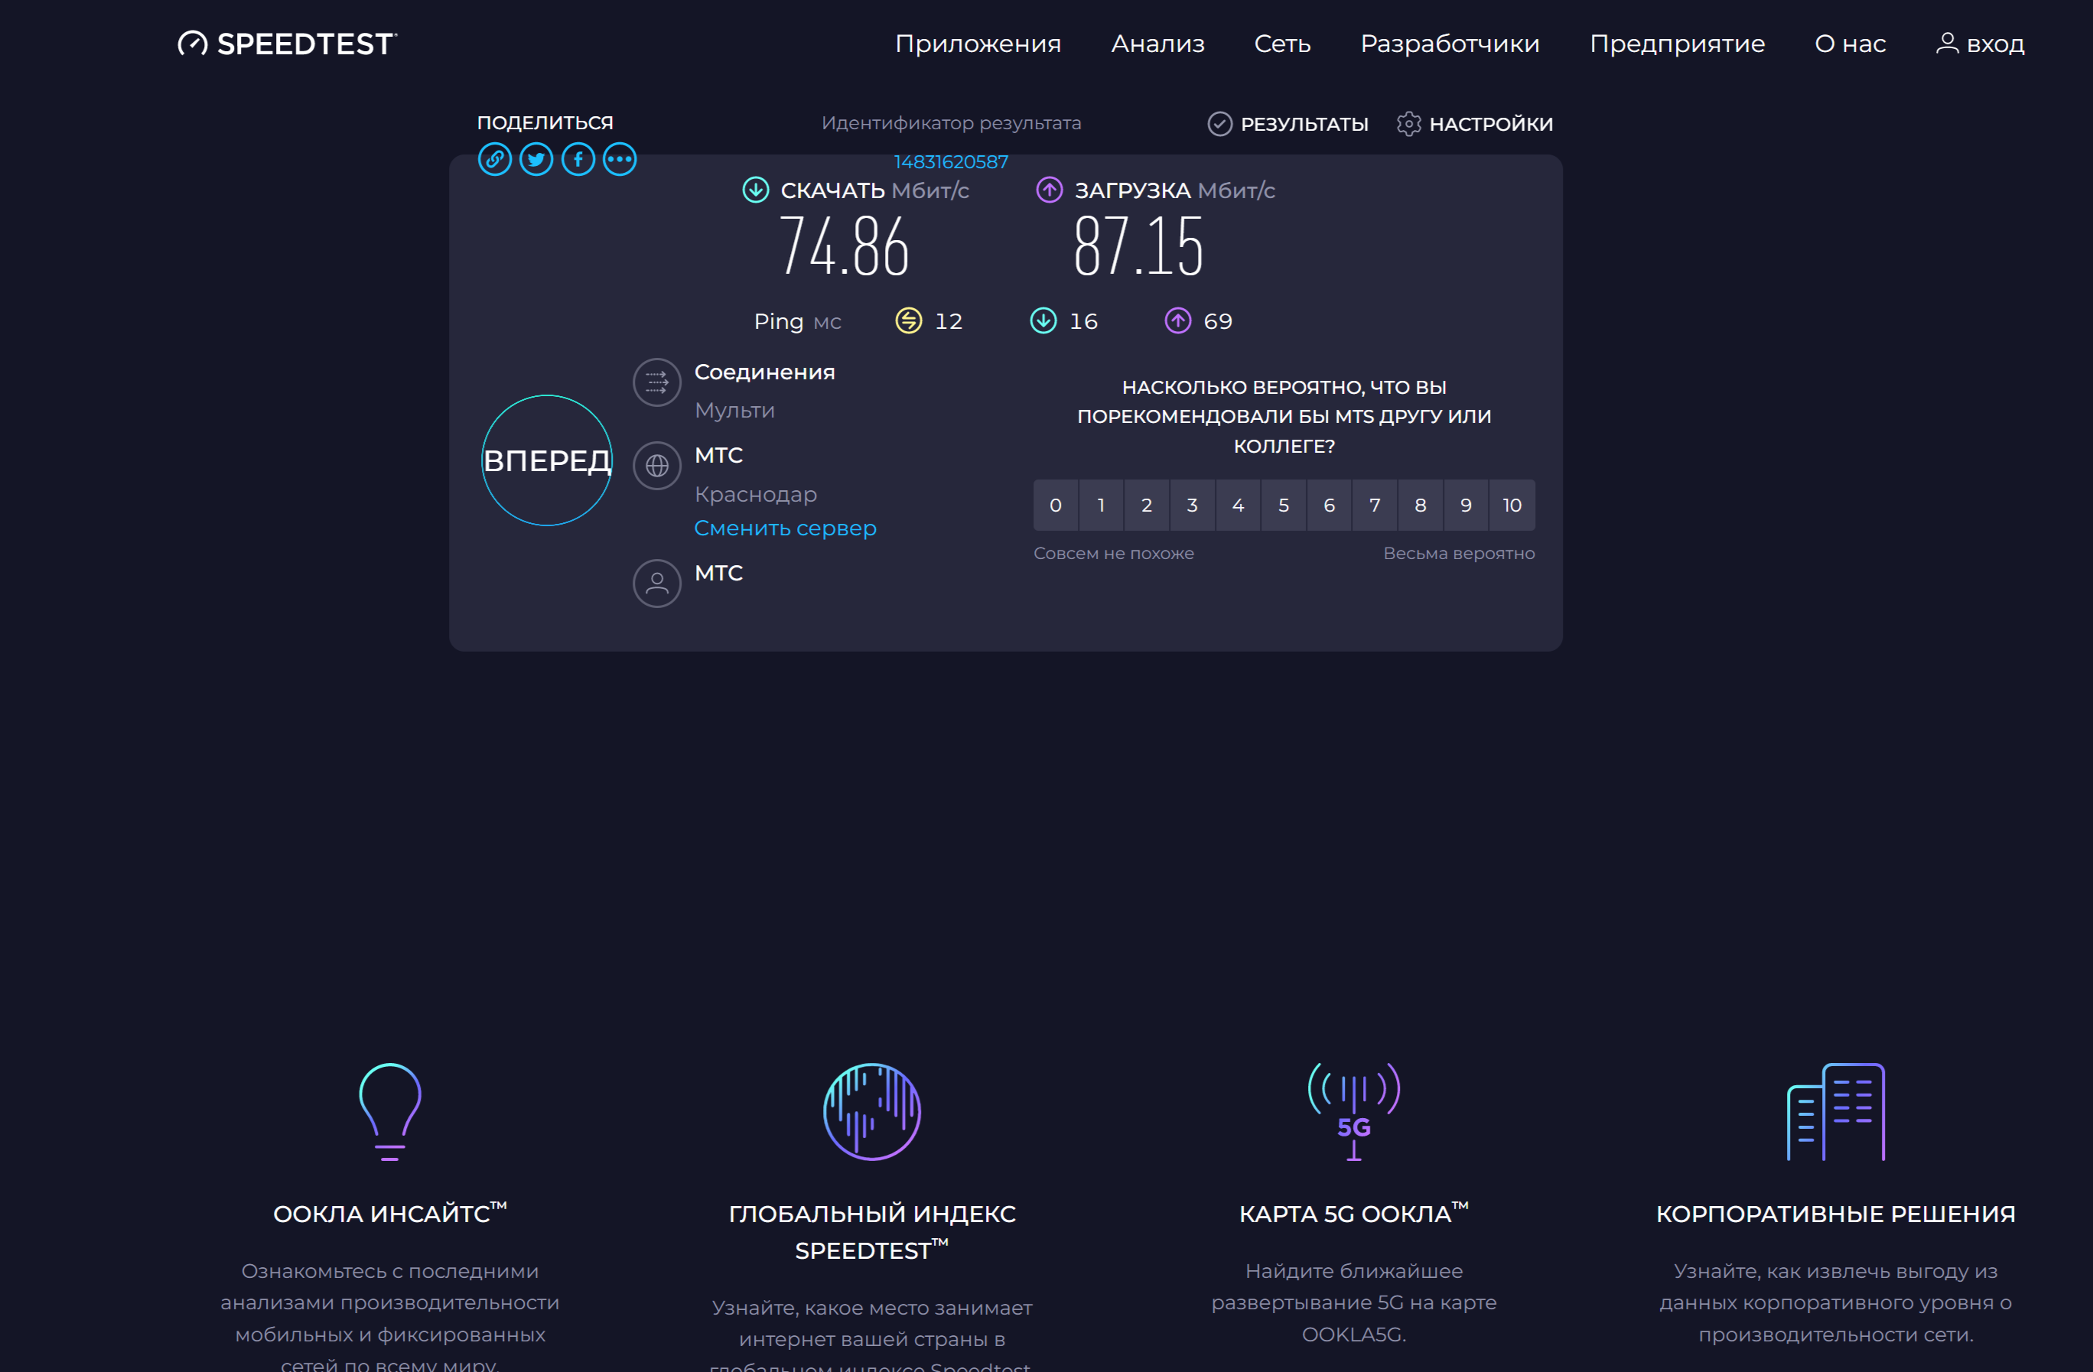2093x1372 pixels.
Task: Rate recommendation score 10
Action: (x=1512, y=506)
